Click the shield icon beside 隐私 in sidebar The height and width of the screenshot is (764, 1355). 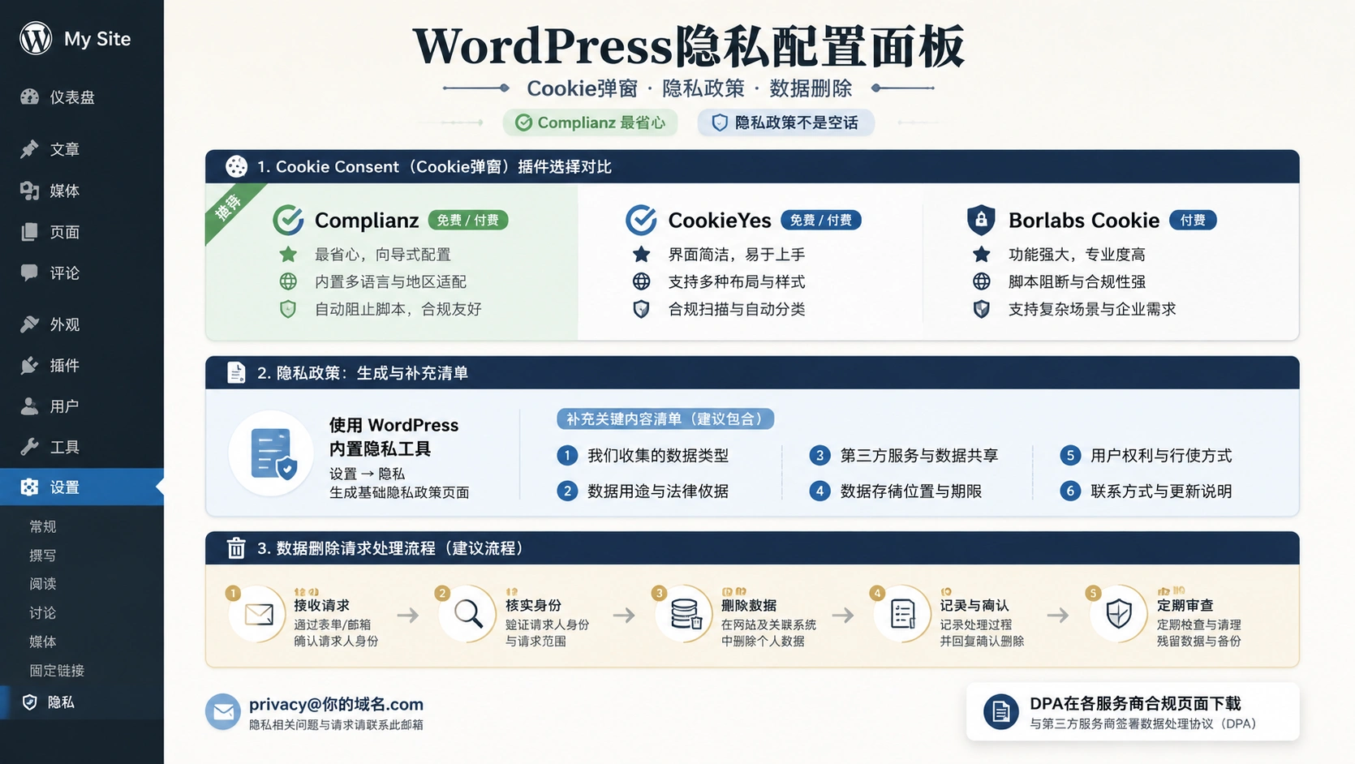[30, 702]
